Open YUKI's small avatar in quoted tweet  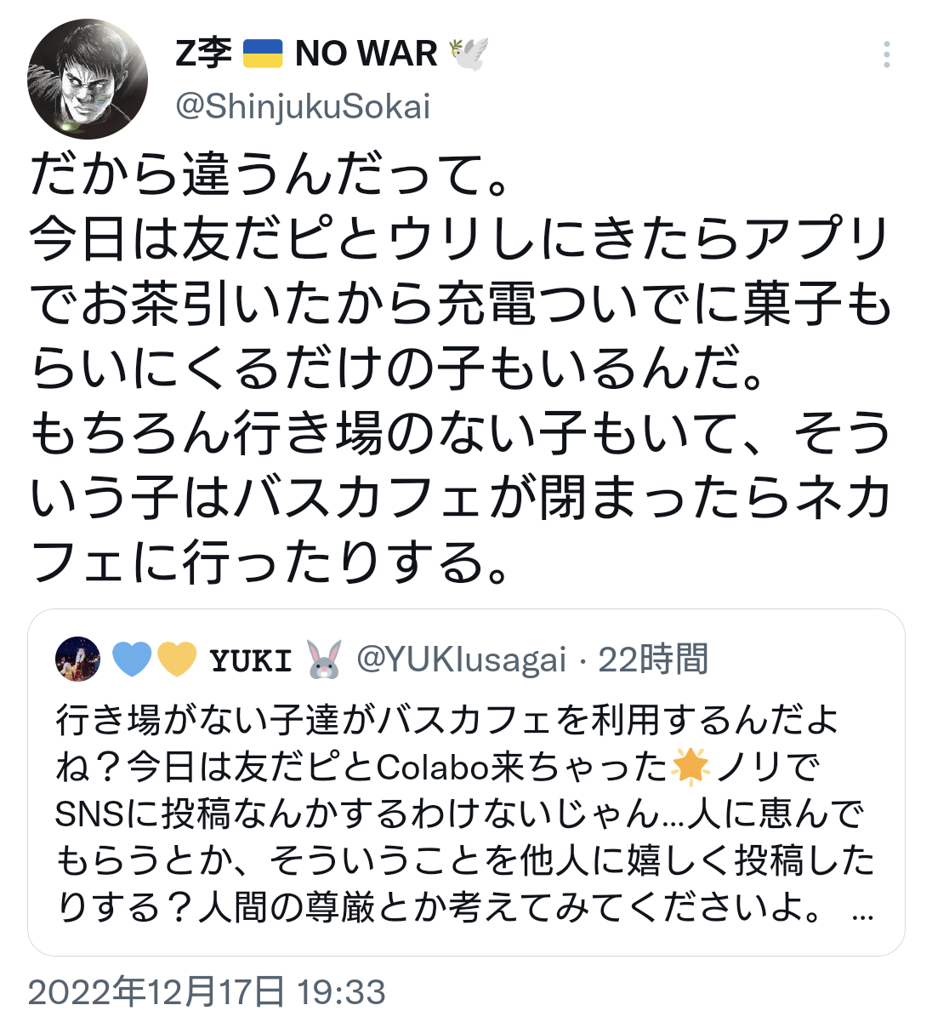[x=77, y=659]
